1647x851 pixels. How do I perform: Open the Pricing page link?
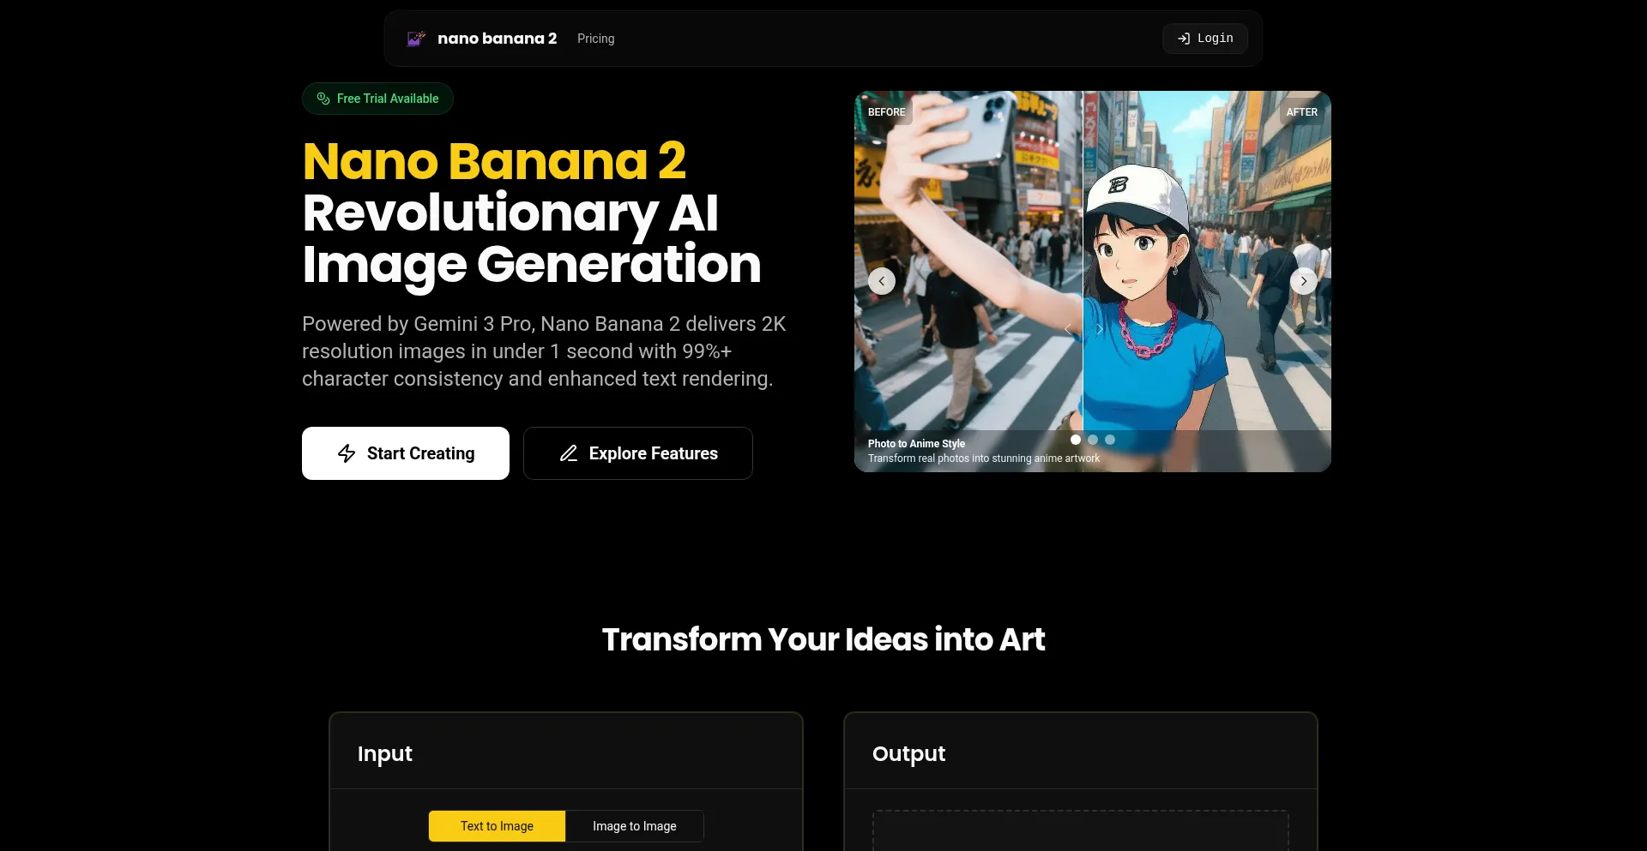[x=595, y=39]
